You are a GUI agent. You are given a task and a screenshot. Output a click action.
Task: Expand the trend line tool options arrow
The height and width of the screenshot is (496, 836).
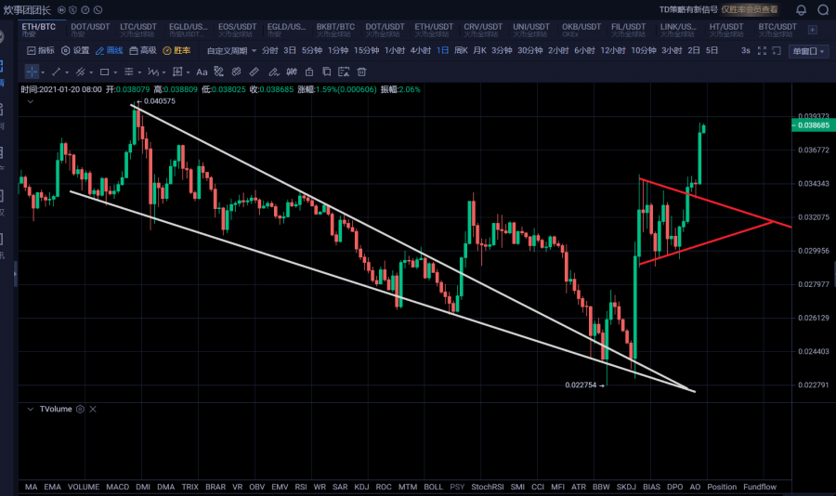point(67,72)
